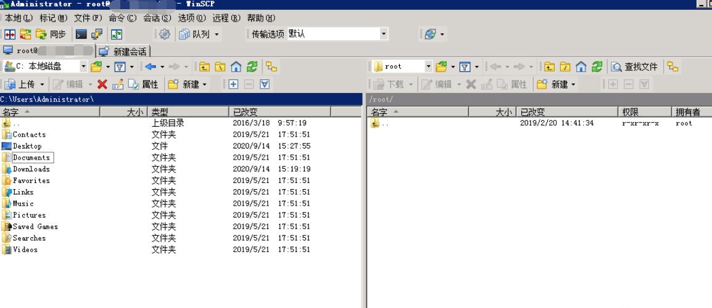Viewport: 712px width, 308px height.
Task: Open the 标记 menu
Action: (x=53, y=18)
